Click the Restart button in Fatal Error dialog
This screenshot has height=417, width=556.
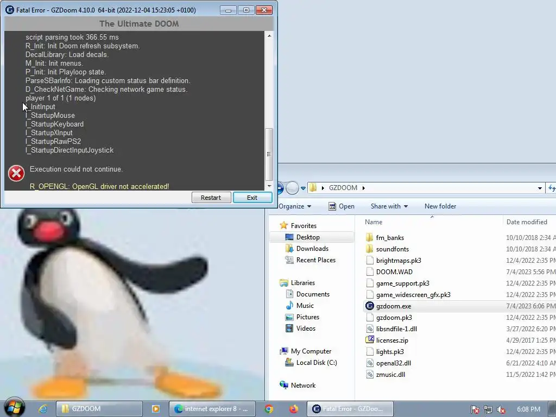pos(211,198)
